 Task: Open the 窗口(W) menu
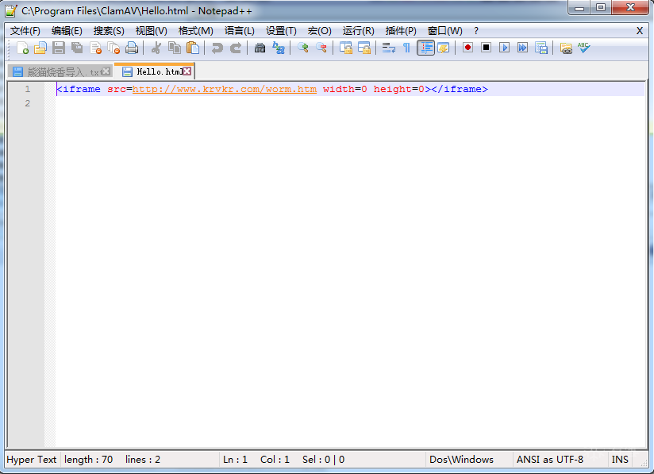click(x=445, y=31)
